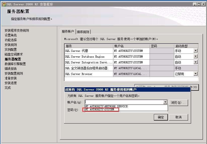Image resolution: width=207 pixels, height=144 pixels.
Task: Click password cell for SQL Server Database Engine
Action: tap(162, 57)
